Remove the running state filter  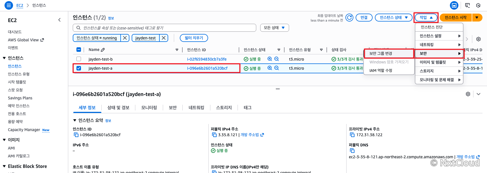pos(125,38)
